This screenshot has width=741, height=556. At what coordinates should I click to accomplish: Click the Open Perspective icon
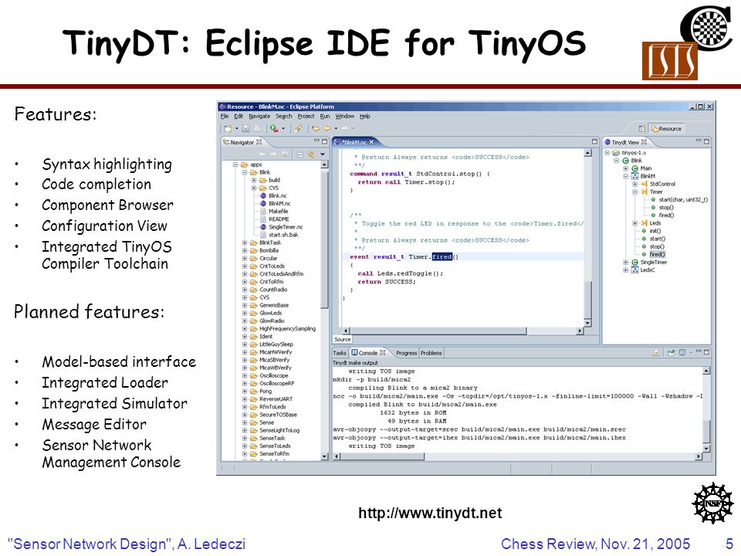click(641, 129)
